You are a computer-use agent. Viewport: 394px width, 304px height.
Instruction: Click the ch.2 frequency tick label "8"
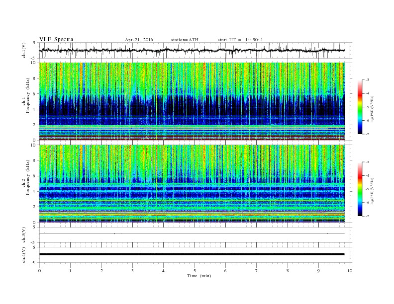[x=34, y=160]
